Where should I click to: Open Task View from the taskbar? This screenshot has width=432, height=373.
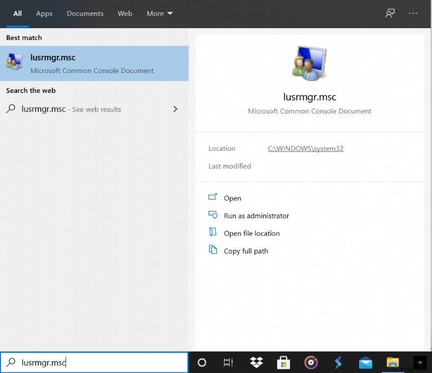pyautogui.click(x=228, y=362)
